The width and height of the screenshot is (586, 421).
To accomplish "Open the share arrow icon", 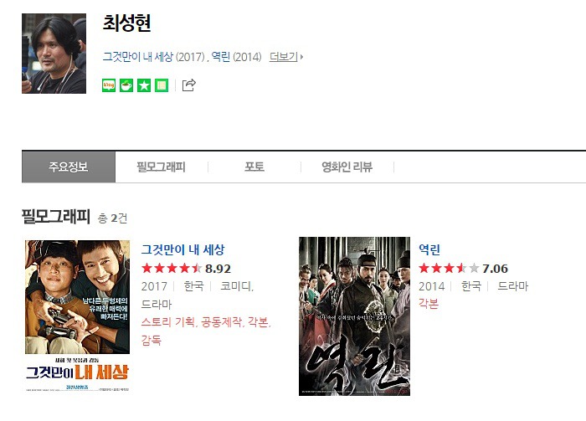I will [188, 85].
